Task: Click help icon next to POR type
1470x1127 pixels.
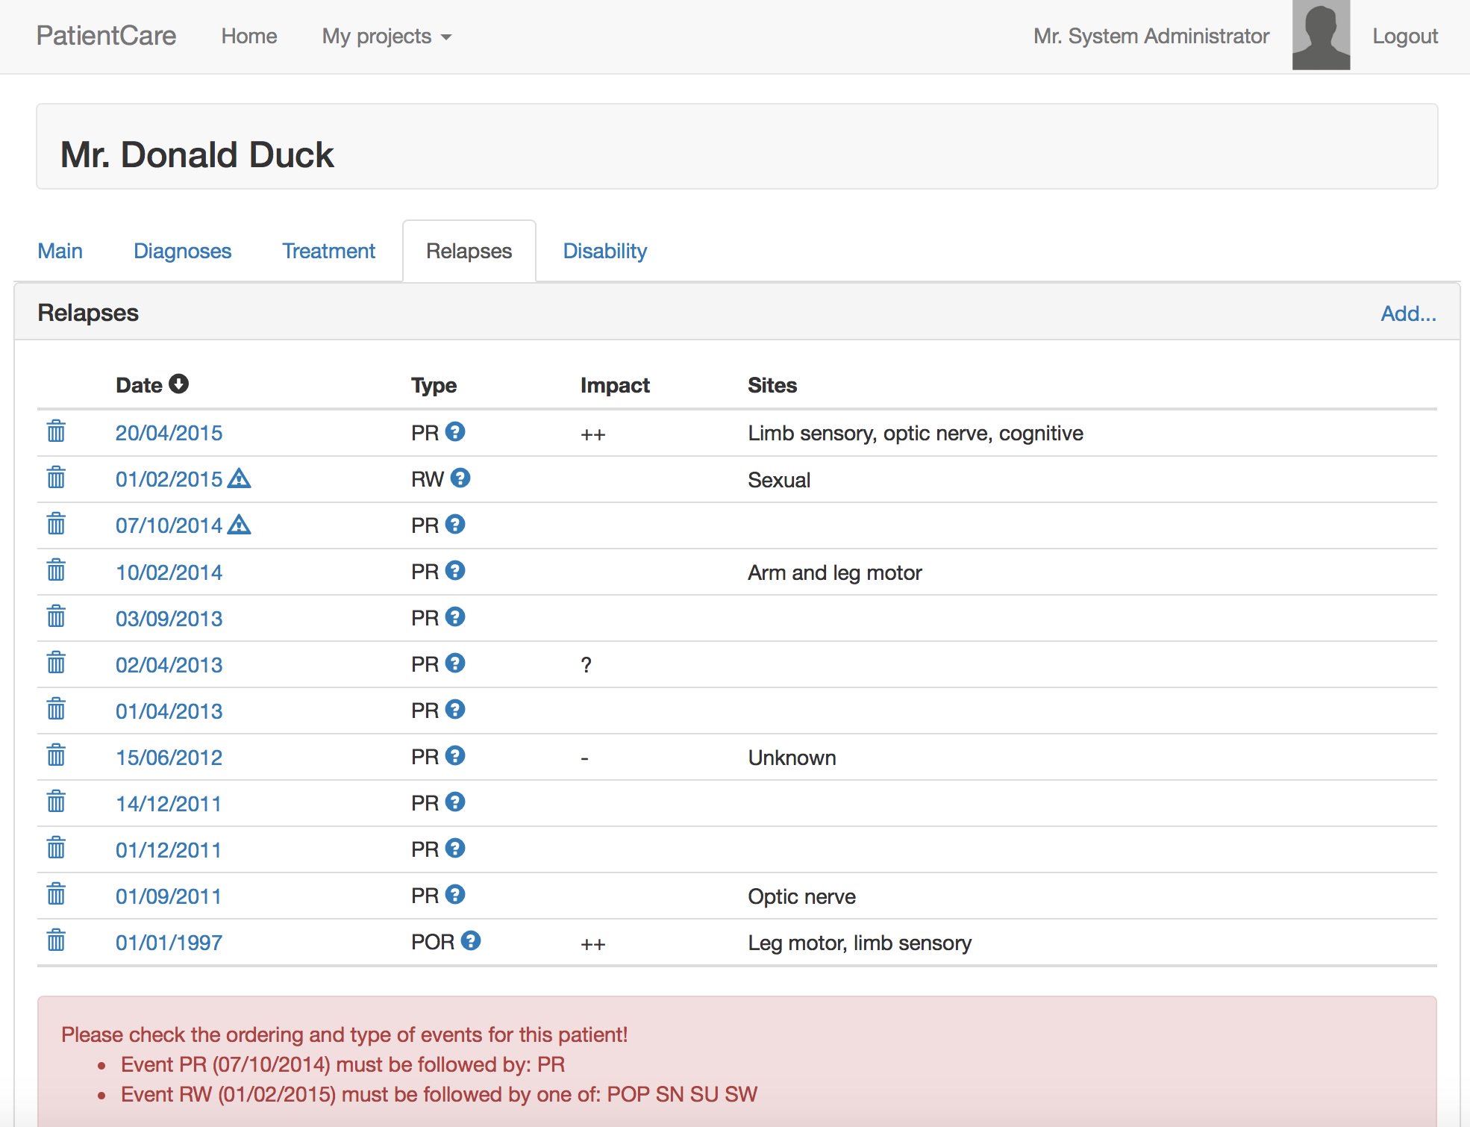Action: (471, 940)
